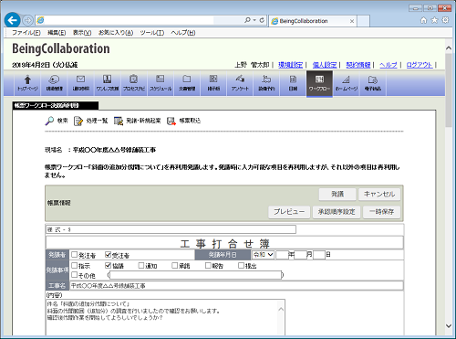Open the トップページ toolbar icon

click(x=27, y=83)
